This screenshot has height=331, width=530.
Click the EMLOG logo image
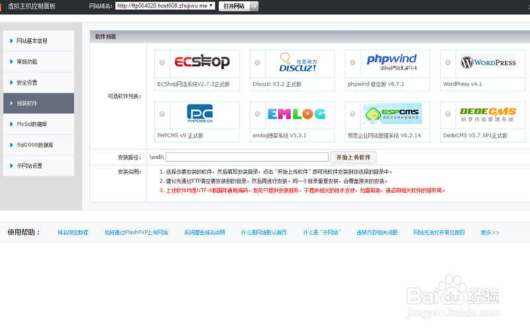click(296, 114)
